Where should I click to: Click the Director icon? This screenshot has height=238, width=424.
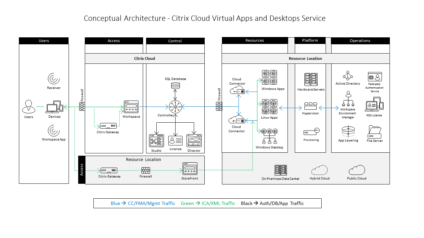tap(194, 140)
